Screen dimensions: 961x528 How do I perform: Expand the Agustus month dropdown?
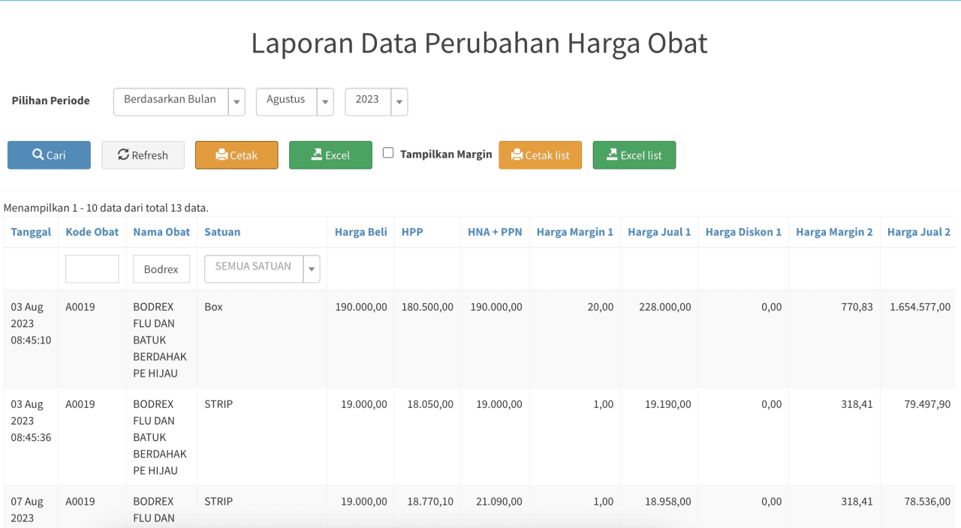[325, 101]
